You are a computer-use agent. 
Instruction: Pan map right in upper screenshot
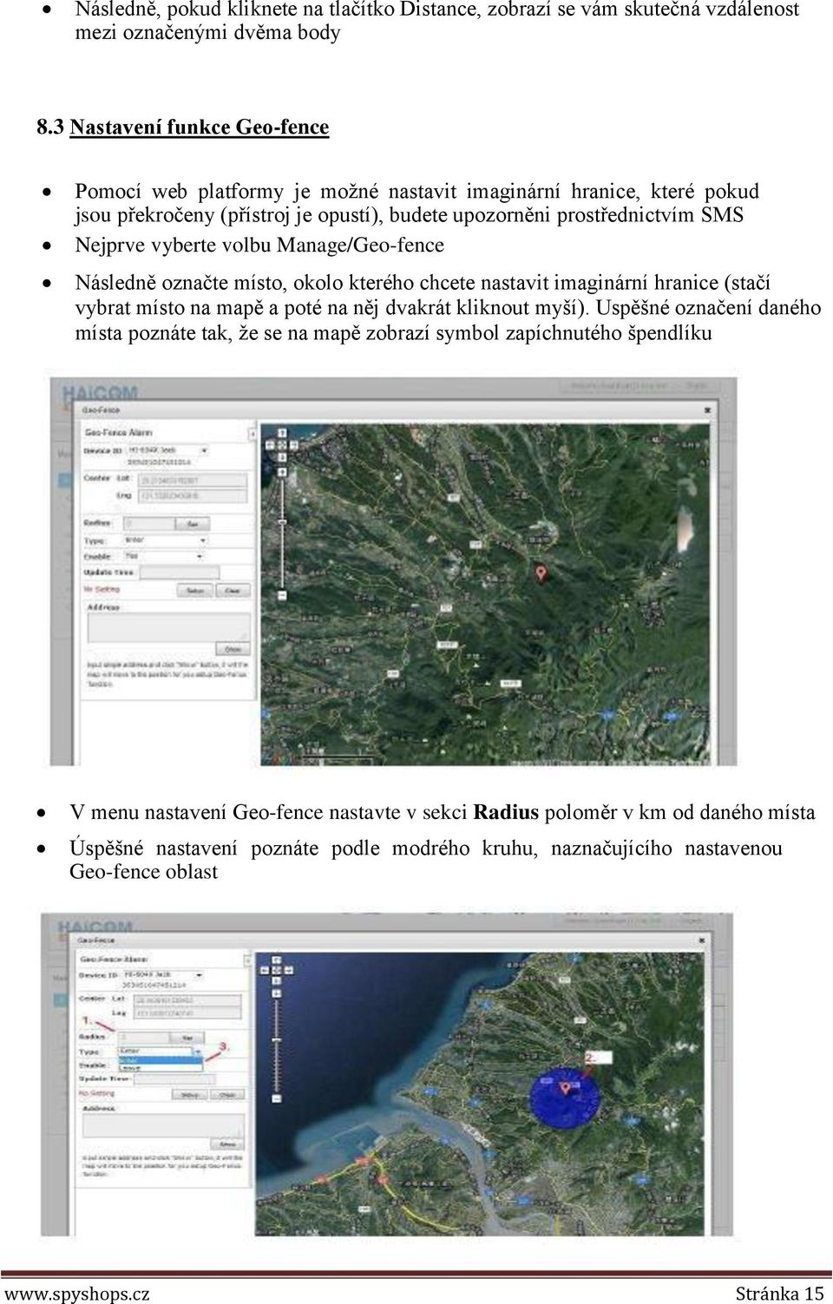[x=294, y=445]
